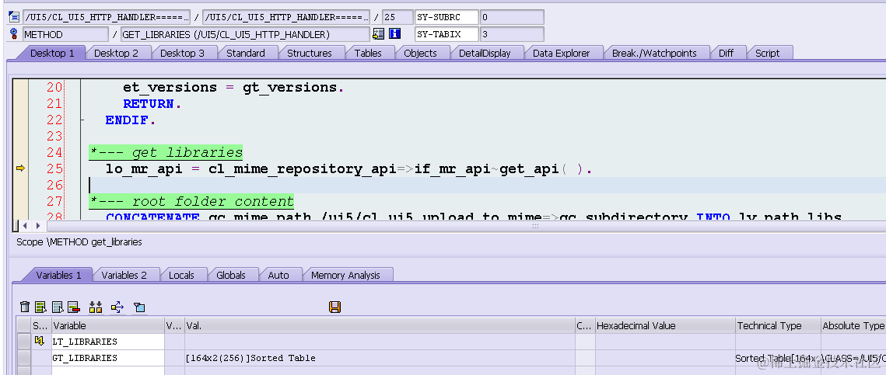Click the Absolute Type column header
The height and width of the screenshot is (375, 886).
coord(853,325)
